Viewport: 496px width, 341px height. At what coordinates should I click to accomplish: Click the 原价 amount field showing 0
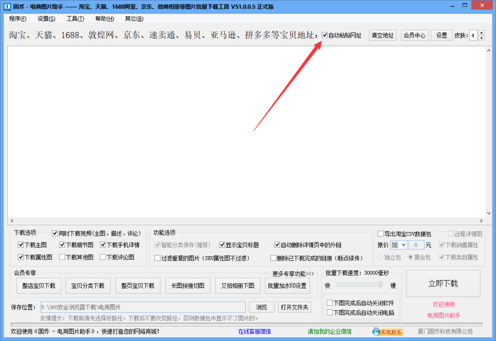tap(416, 245)
